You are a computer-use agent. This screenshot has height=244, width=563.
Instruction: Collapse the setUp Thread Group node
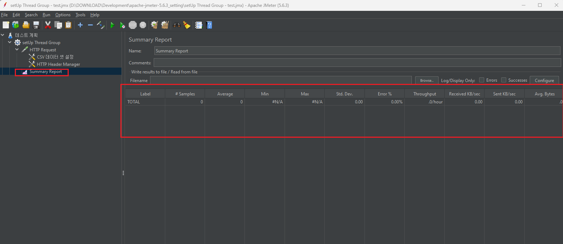click(x=10, y=42)
